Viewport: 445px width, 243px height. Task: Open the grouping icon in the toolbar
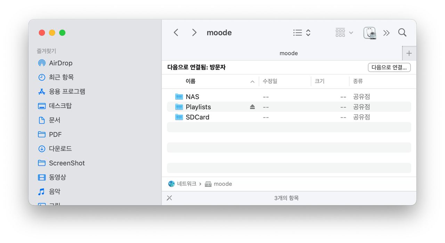point(340,32)
